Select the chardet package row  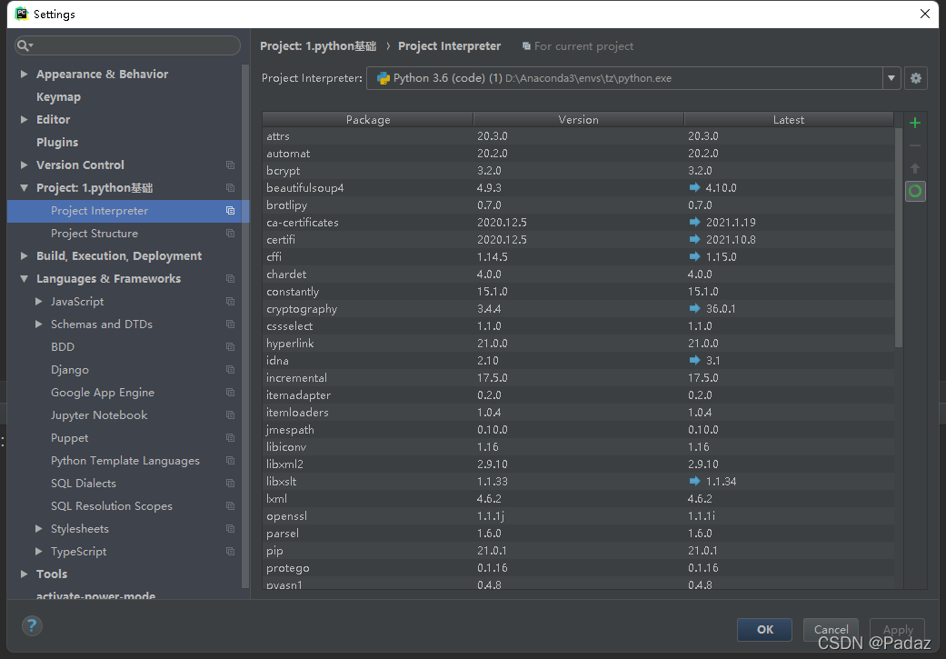coord(579,274)
